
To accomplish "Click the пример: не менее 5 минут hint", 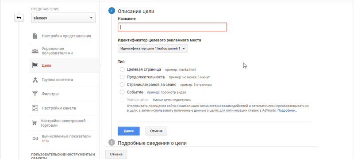I will 189,77.
